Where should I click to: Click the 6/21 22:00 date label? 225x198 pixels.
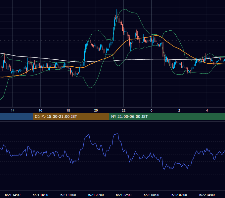(123, 195)
